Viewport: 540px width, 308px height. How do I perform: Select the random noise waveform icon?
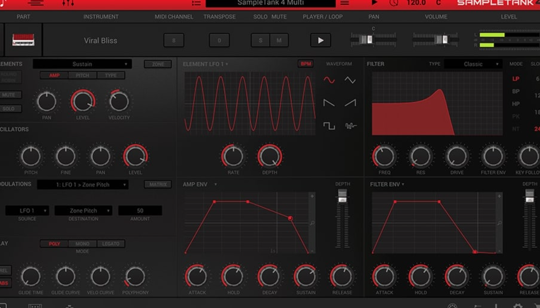[350, 126]
